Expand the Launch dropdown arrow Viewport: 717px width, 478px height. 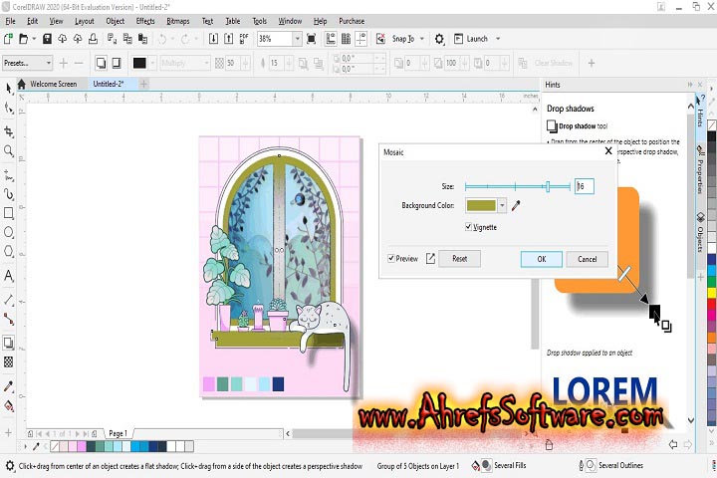(498, 39)
